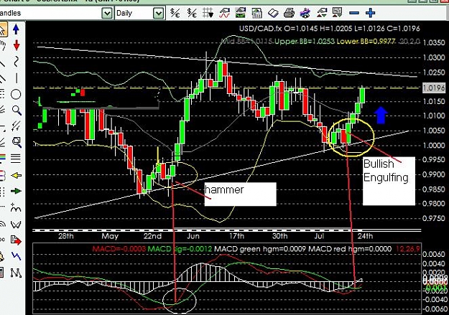Click the 28th date axis label
The width and height of the screenshot is (449, 315).
point(65,236)
